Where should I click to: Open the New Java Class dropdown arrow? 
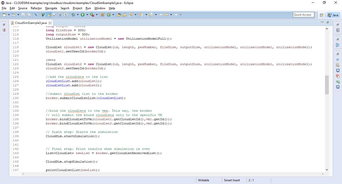pyautogui.click(x=113, y=15)
